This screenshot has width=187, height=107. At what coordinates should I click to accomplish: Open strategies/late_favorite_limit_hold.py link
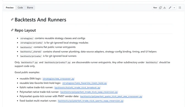click(x=84, y=83)
